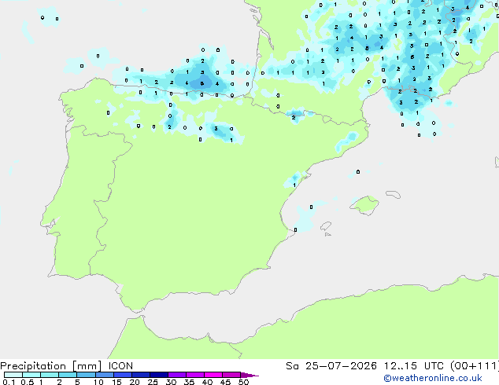
Task: Click the '(00+111)' forecast offset text
Action: pos(475,366)
